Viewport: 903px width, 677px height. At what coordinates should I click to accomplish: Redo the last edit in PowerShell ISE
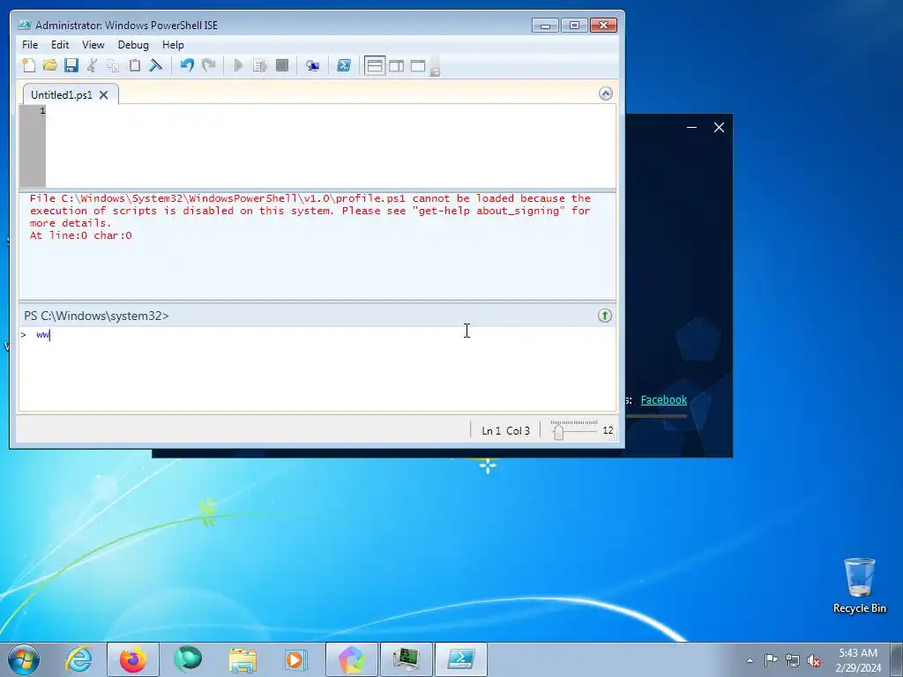(208, 65)
